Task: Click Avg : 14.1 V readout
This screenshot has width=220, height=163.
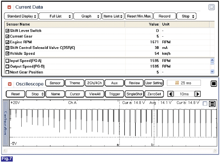Action: (160, 103)
